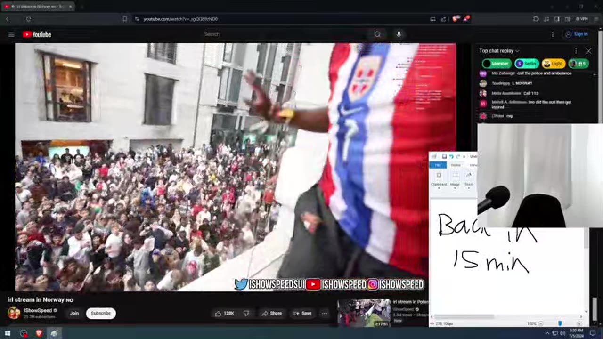Go back with the browser back arrow

point(8,19)
